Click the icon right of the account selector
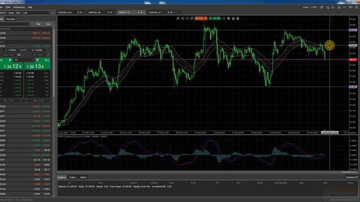Image resolution: width=360 pixels, height=202 pixels. pos(52,13)
